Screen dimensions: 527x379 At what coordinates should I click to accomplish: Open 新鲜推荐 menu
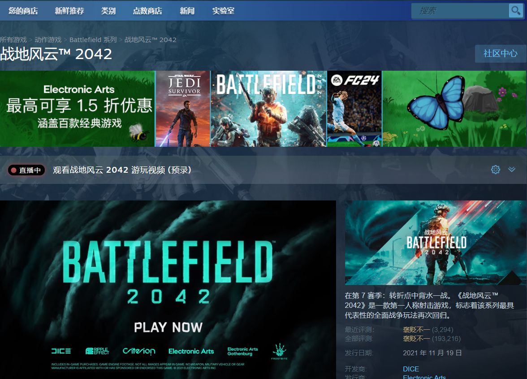(x=69, y=11)
